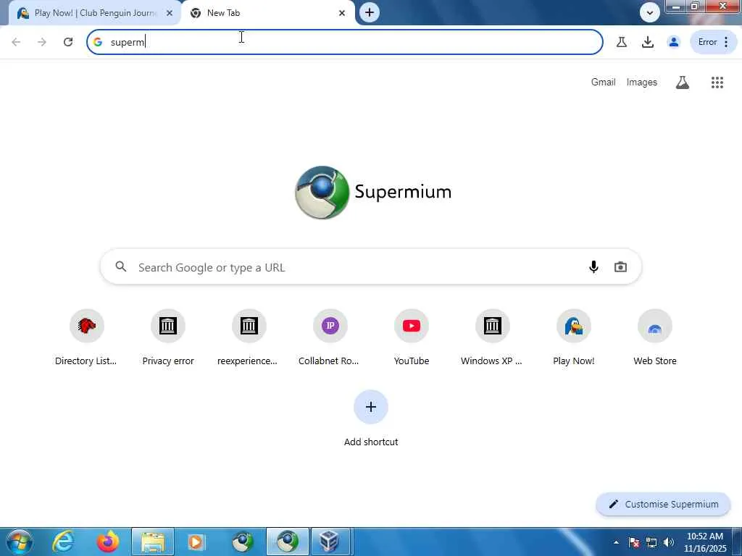Open Windows Explorer from the taskbar
This screenshot has height=556, width=742.
click(x=152, y=542)
